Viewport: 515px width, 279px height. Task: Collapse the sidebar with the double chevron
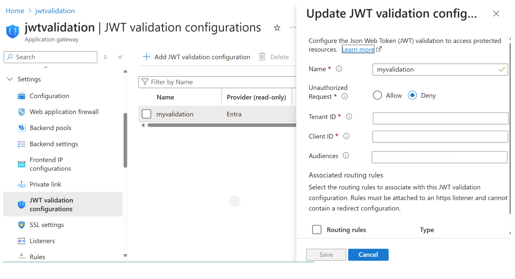pos(120,57)
